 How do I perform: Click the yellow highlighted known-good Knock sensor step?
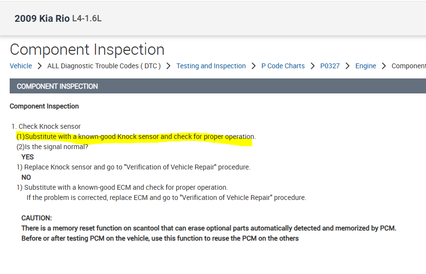click(136, 137)
